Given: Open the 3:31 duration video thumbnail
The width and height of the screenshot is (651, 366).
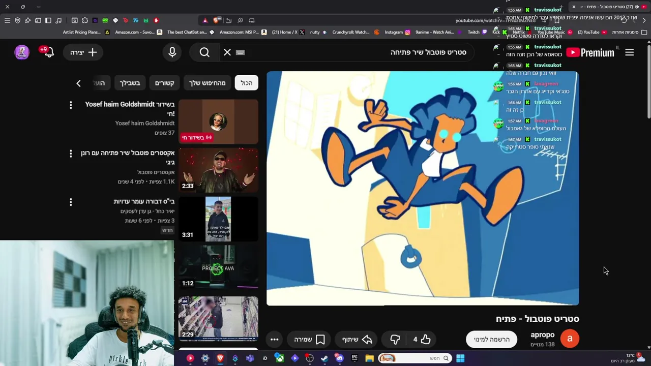Looking at the screenshot, I should click(218, 219).
